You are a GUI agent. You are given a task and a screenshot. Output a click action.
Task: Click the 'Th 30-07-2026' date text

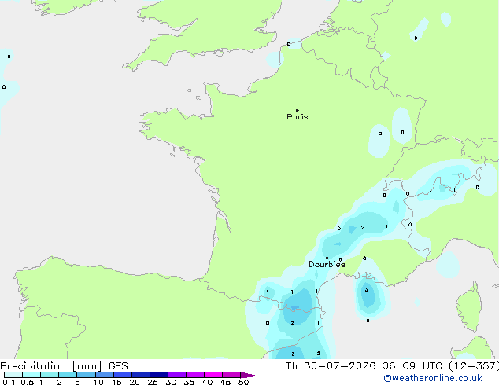coord(331,366)
